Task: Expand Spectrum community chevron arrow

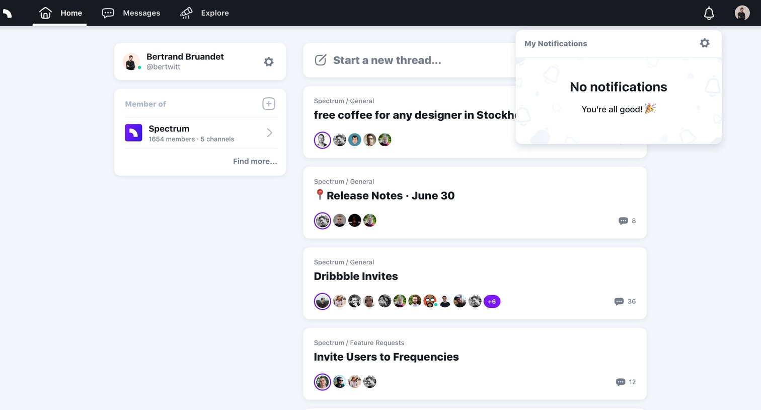Action: pos(269,133)
